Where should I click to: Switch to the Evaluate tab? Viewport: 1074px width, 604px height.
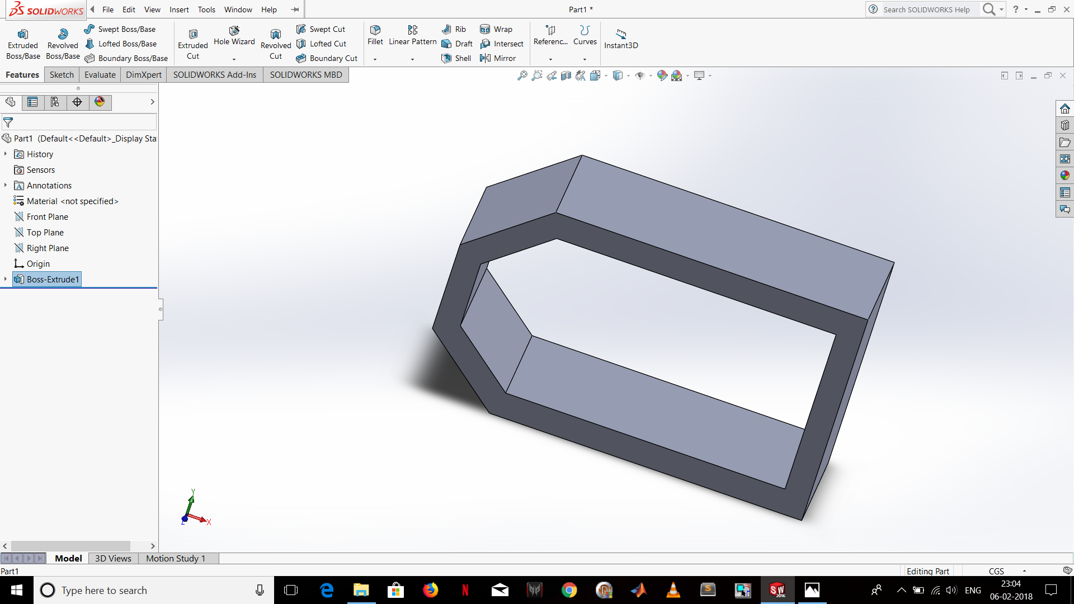[100, 74]
